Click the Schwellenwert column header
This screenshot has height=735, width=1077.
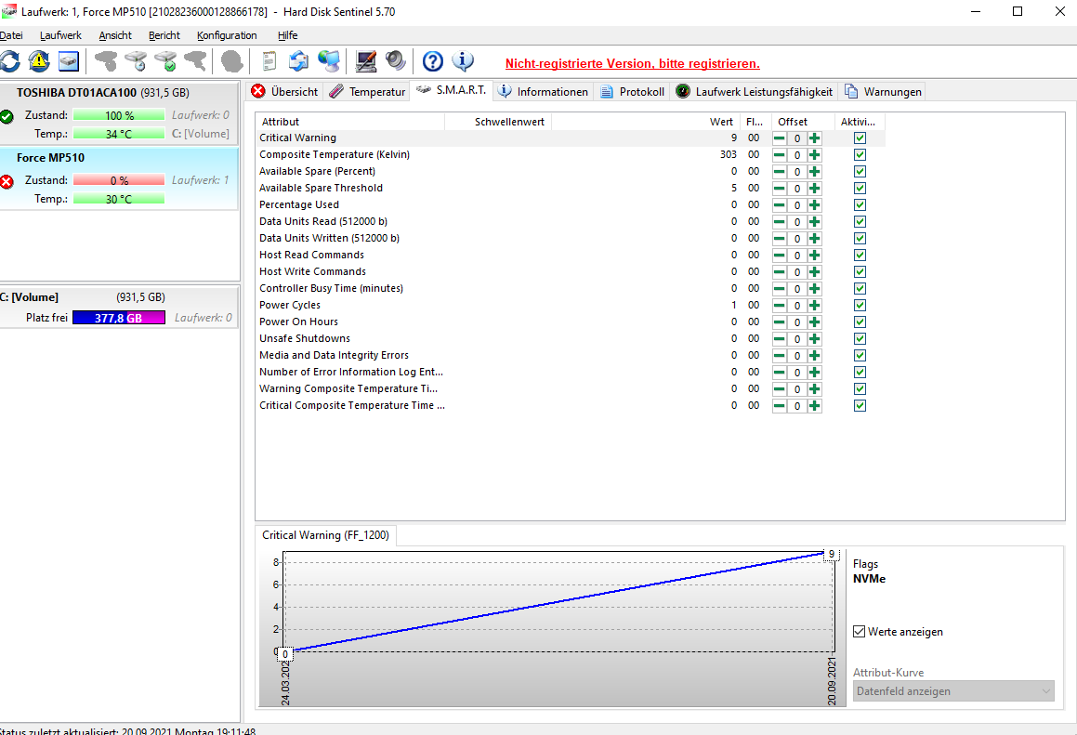[x=498, y=122]
